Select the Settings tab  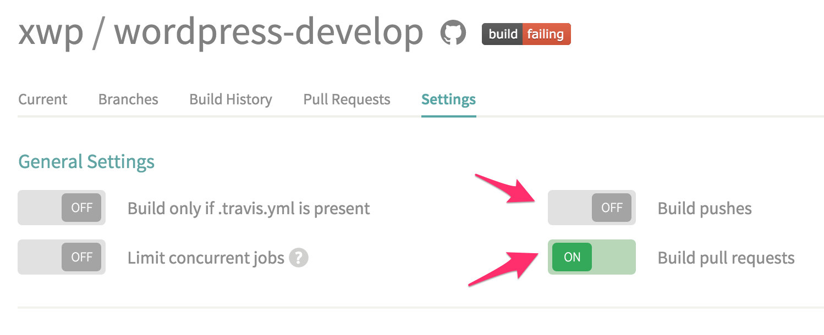[x=448, y=99]
